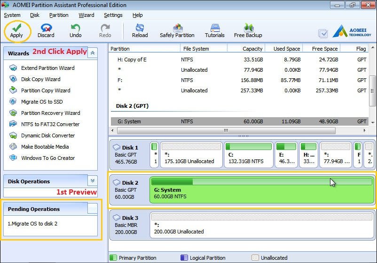Viewport: 377px width, 263px height.
Task: Click NTFS to FAT32 Converter icon
Action: click(x=13, y=124)
